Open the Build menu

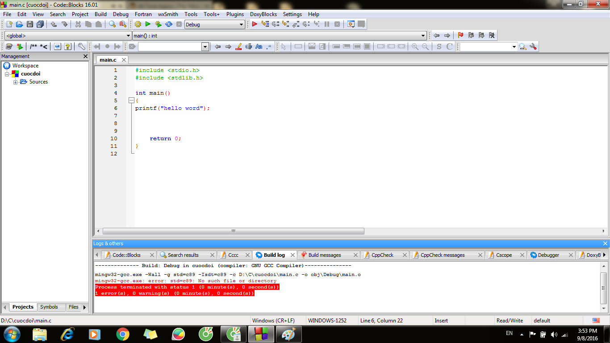[x=100, y=14]
